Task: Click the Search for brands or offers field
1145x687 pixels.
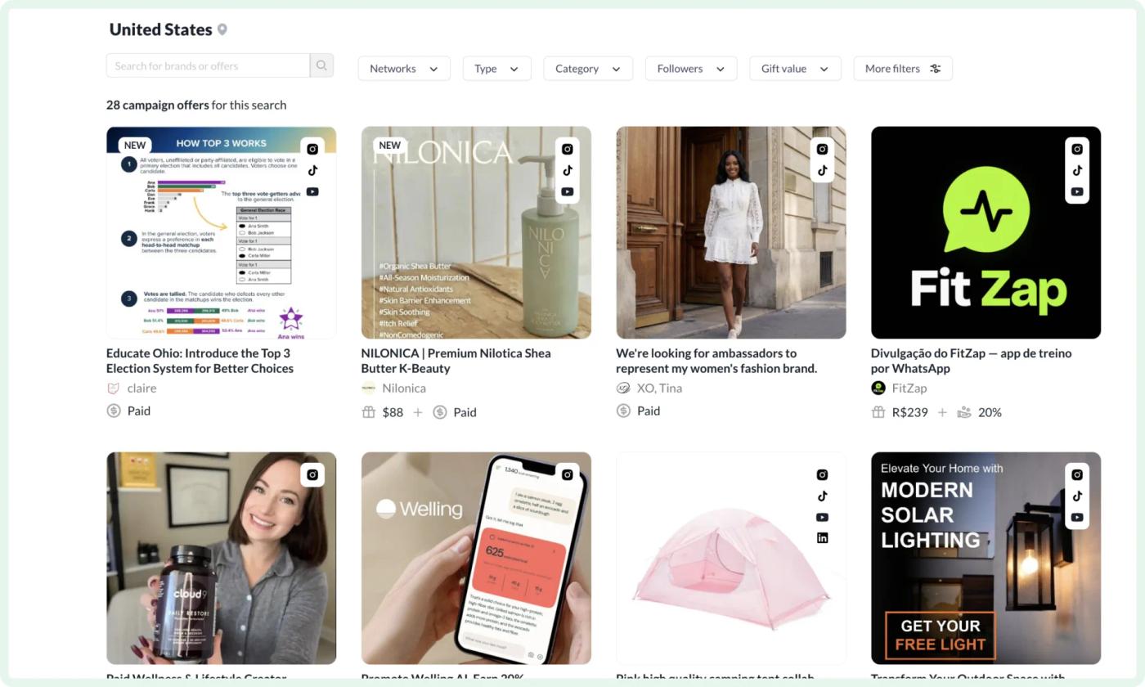Action: tap(208, 65)
